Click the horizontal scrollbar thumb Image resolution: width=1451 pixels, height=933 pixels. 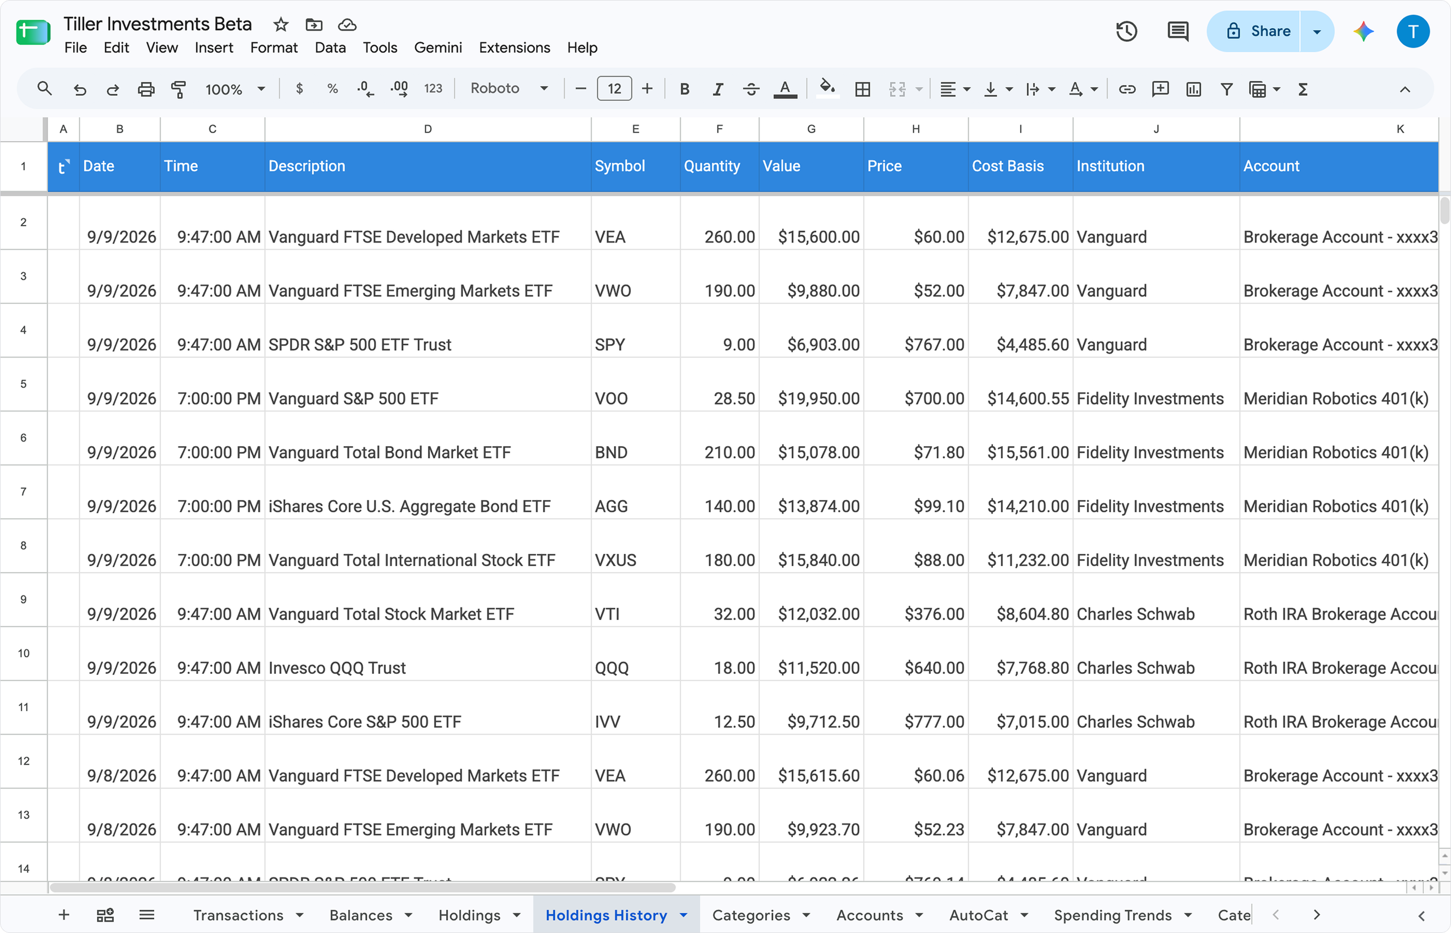point(362,888)
